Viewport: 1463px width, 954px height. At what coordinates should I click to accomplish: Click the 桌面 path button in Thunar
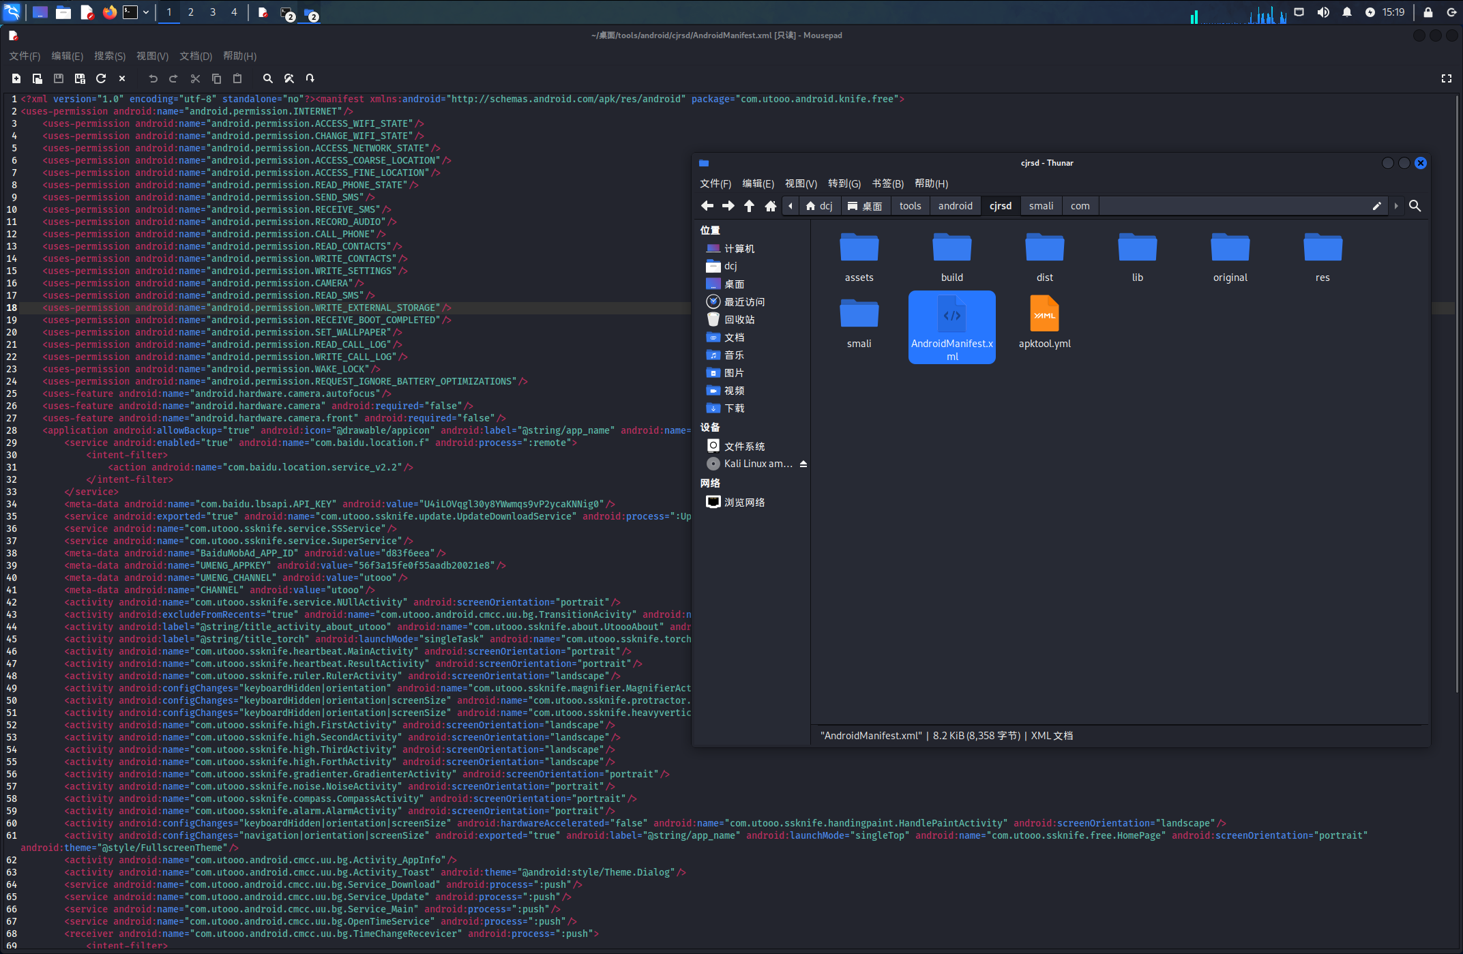865,206
